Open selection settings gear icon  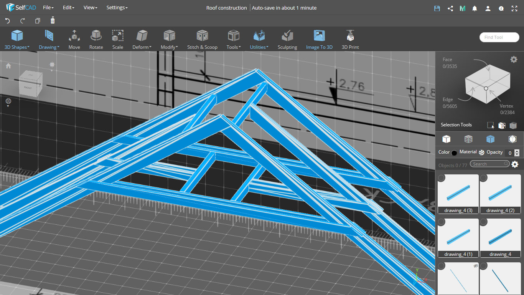pos(514,59)
